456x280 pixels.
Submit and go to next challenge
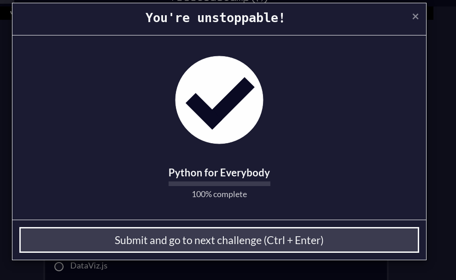point(219,240)
